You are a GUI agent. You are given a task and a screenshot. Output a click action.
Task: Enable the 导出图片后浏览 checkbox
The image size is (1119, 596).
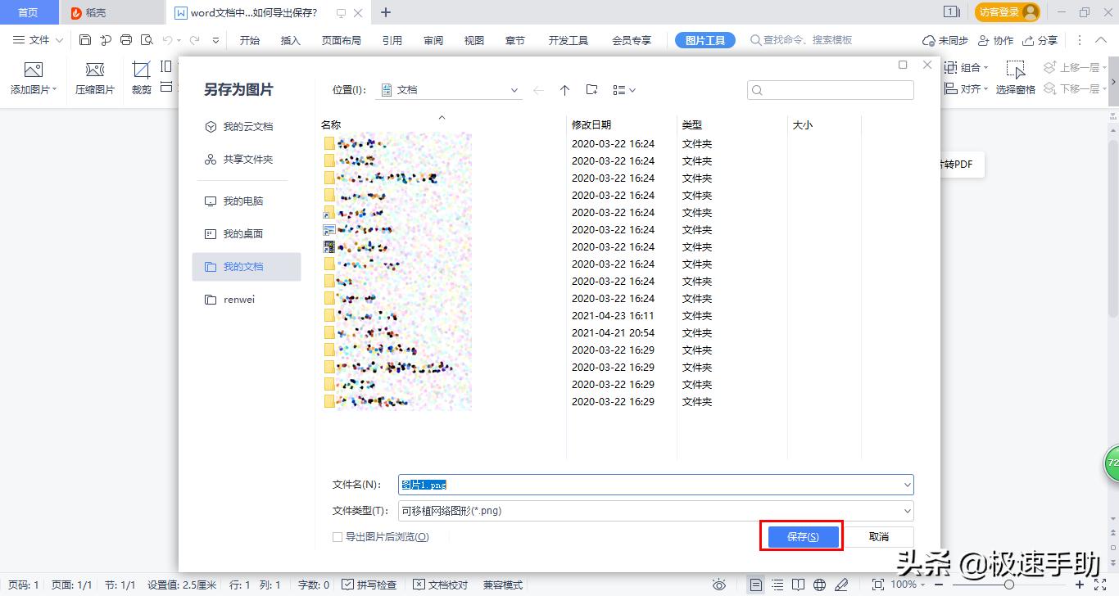click(x=338, y=536)
